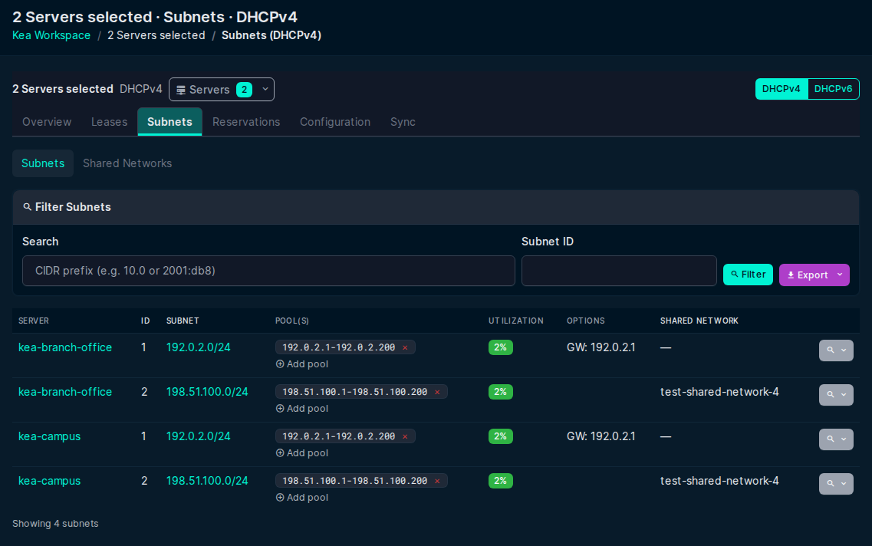Click the Shared Network column header
The image size is (872, 546).
point(699,321)
